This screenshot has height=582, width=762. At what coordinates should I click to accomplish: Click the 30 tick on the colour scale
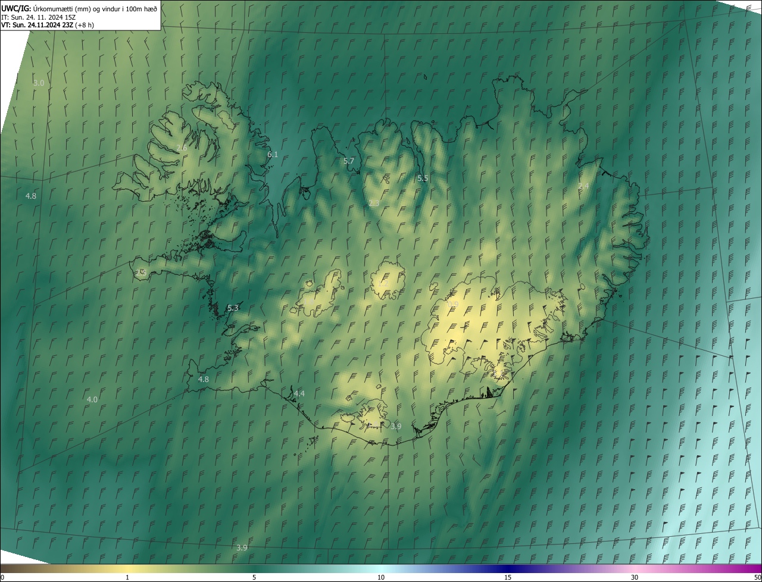(x=635, y=578)
